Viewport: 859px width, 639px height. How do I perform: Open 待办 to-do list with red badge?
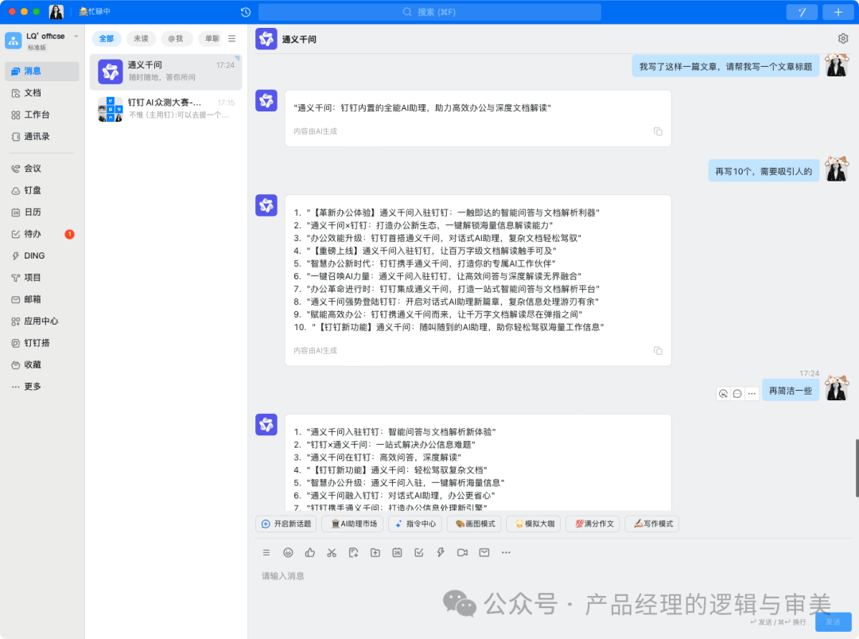coord(42,235)
